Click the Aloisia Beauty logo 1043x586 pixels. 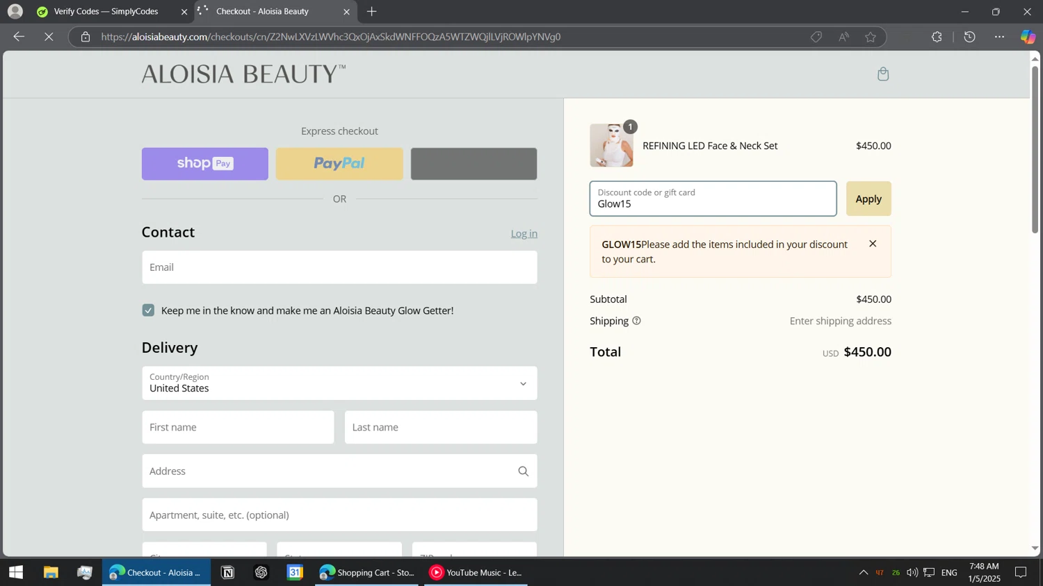click(x=243, y=74)
